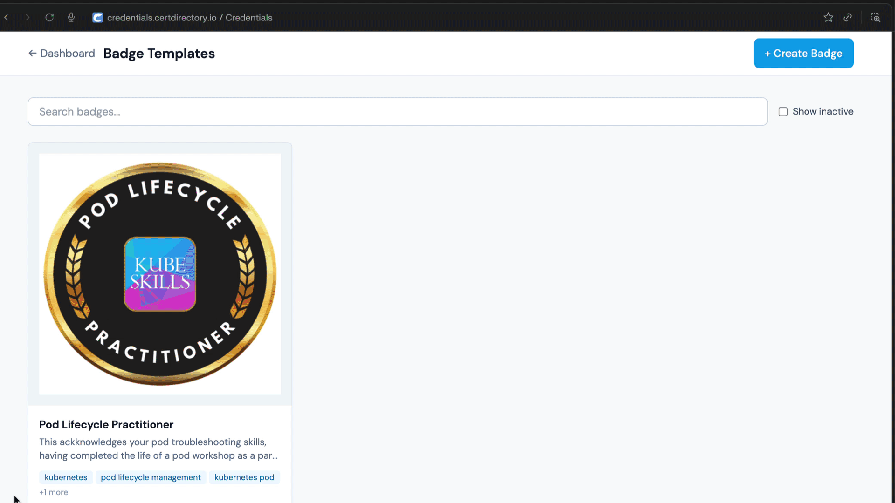The height and width of the screenshot is (503, 895).
Task: Click the Show inactive label text
Action: [x=823, y=112]
